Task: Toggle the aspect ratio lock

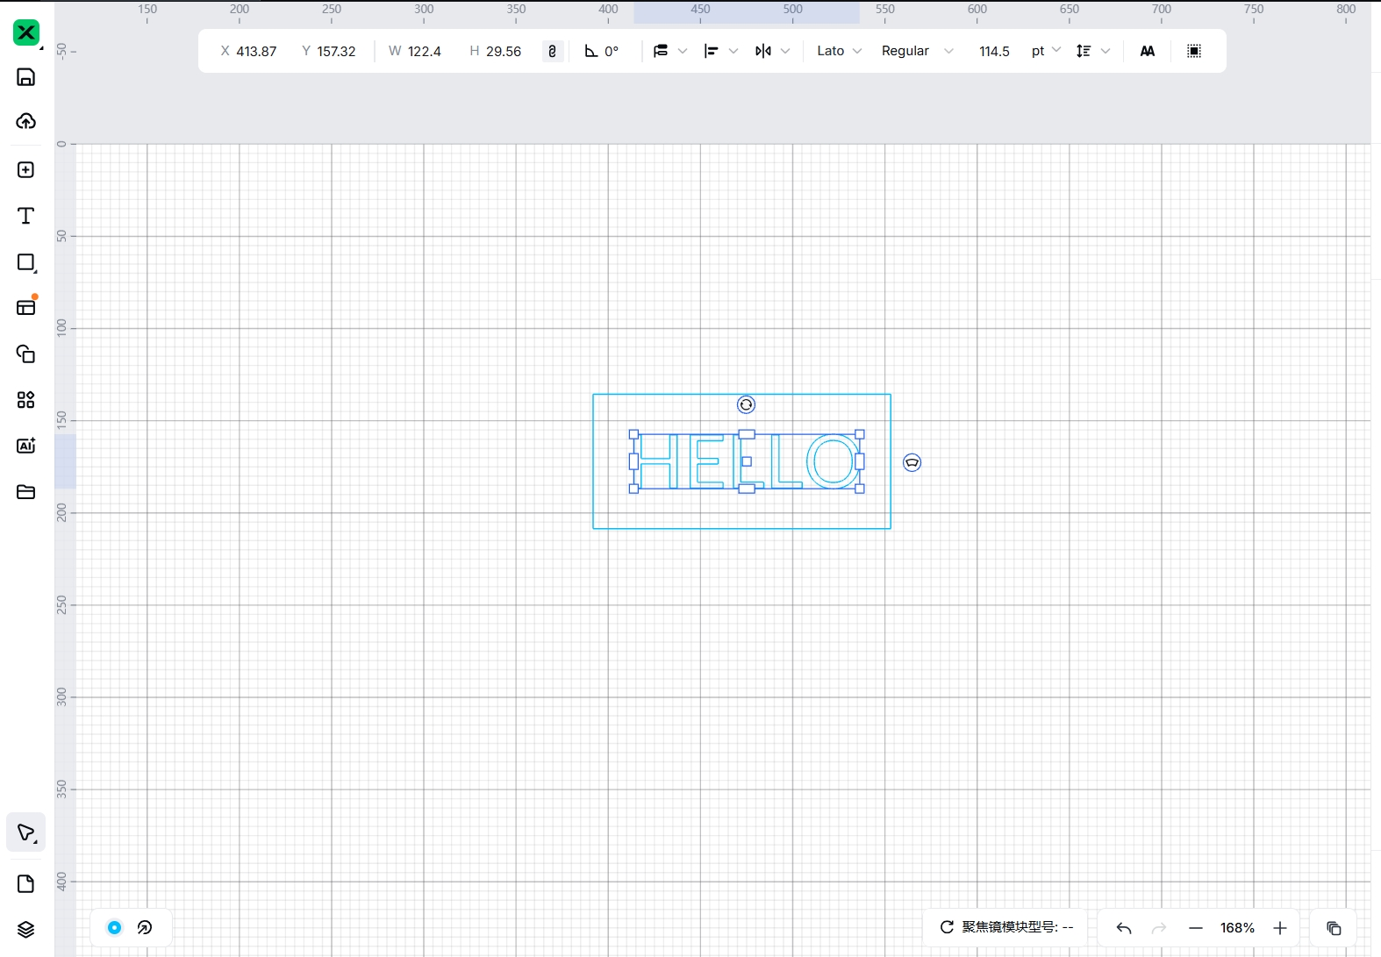Action: point(552,51)
